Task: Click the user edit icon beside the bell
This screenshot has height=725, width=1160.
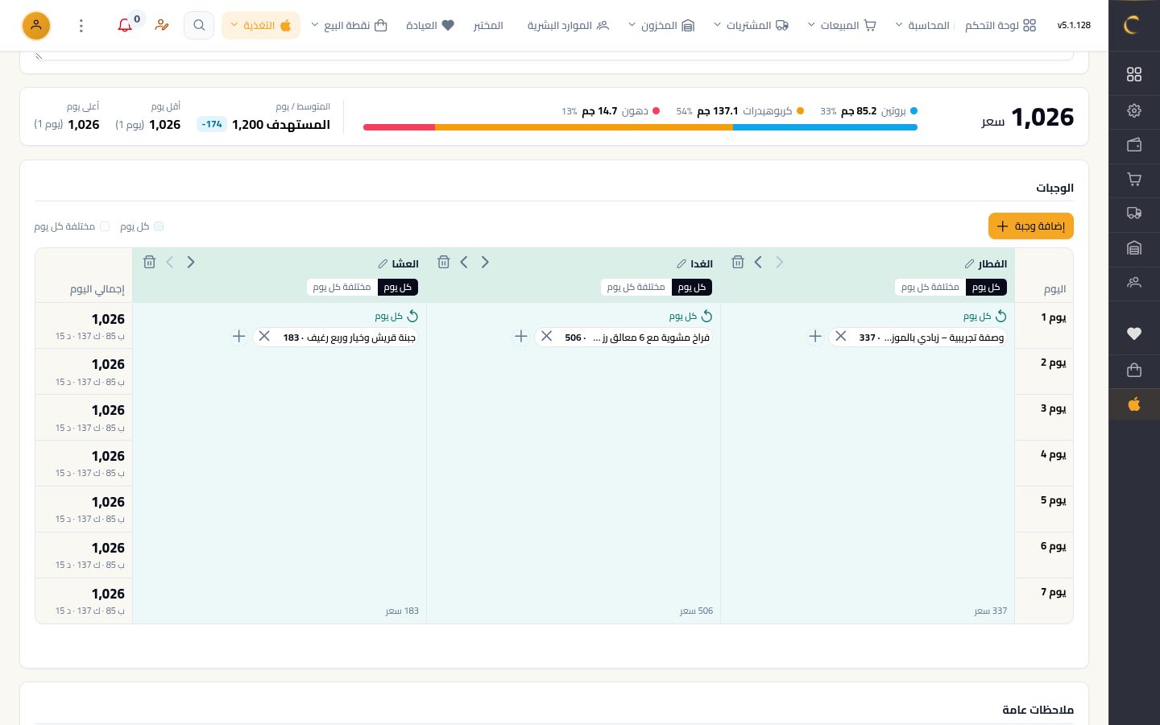Action: click(x=162, y=25)
